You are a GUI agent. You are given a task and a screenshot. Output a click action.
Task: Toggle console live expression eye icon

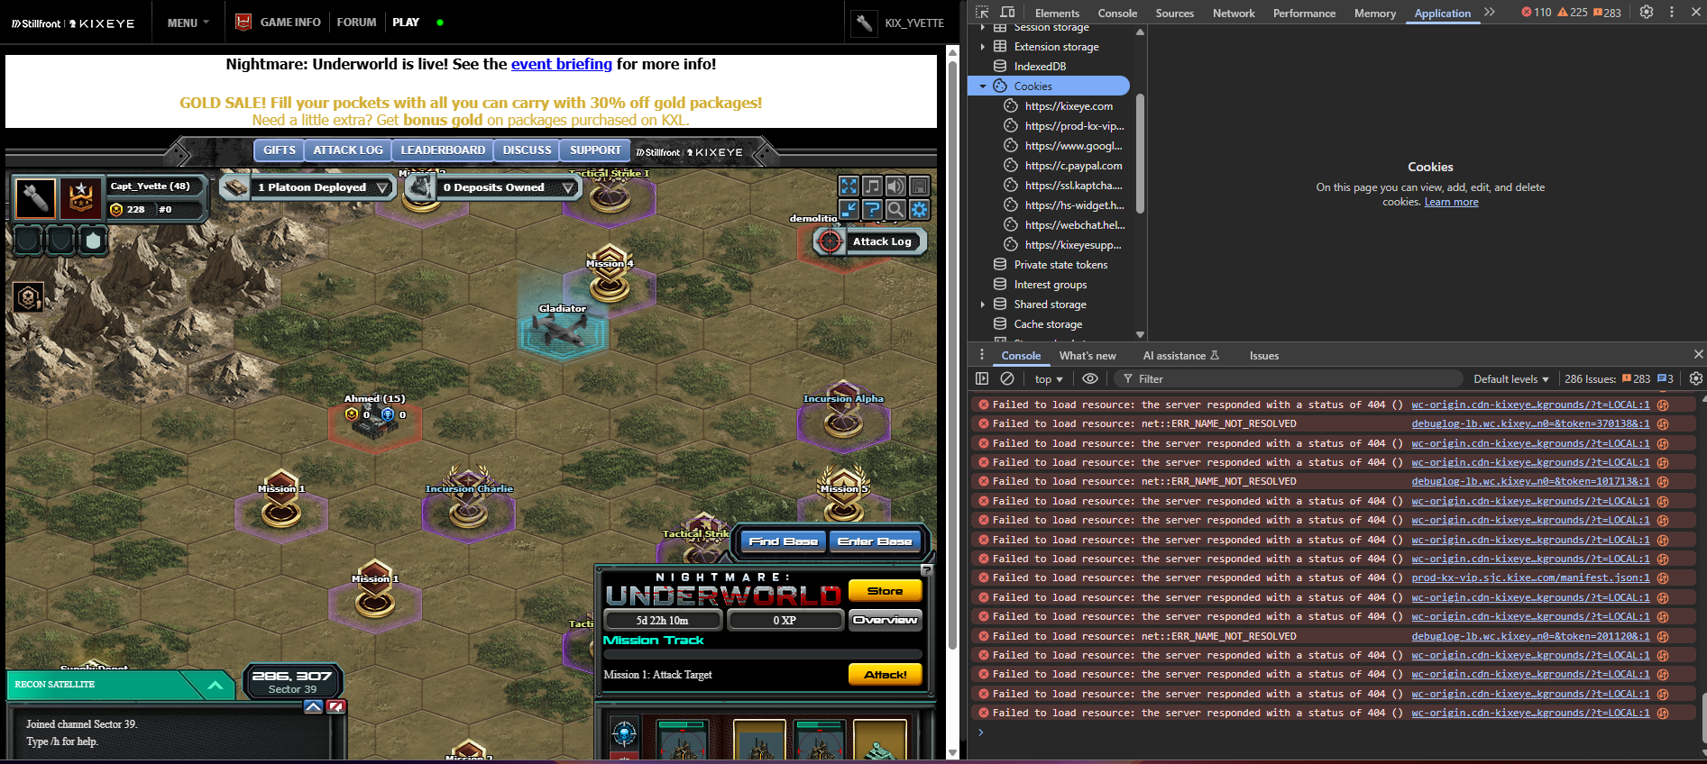point(1090,379)
